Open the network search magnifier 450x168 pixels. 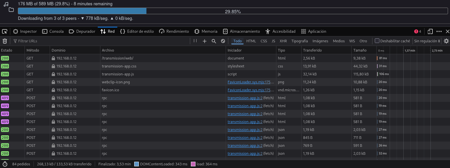(x=214, y=41)
